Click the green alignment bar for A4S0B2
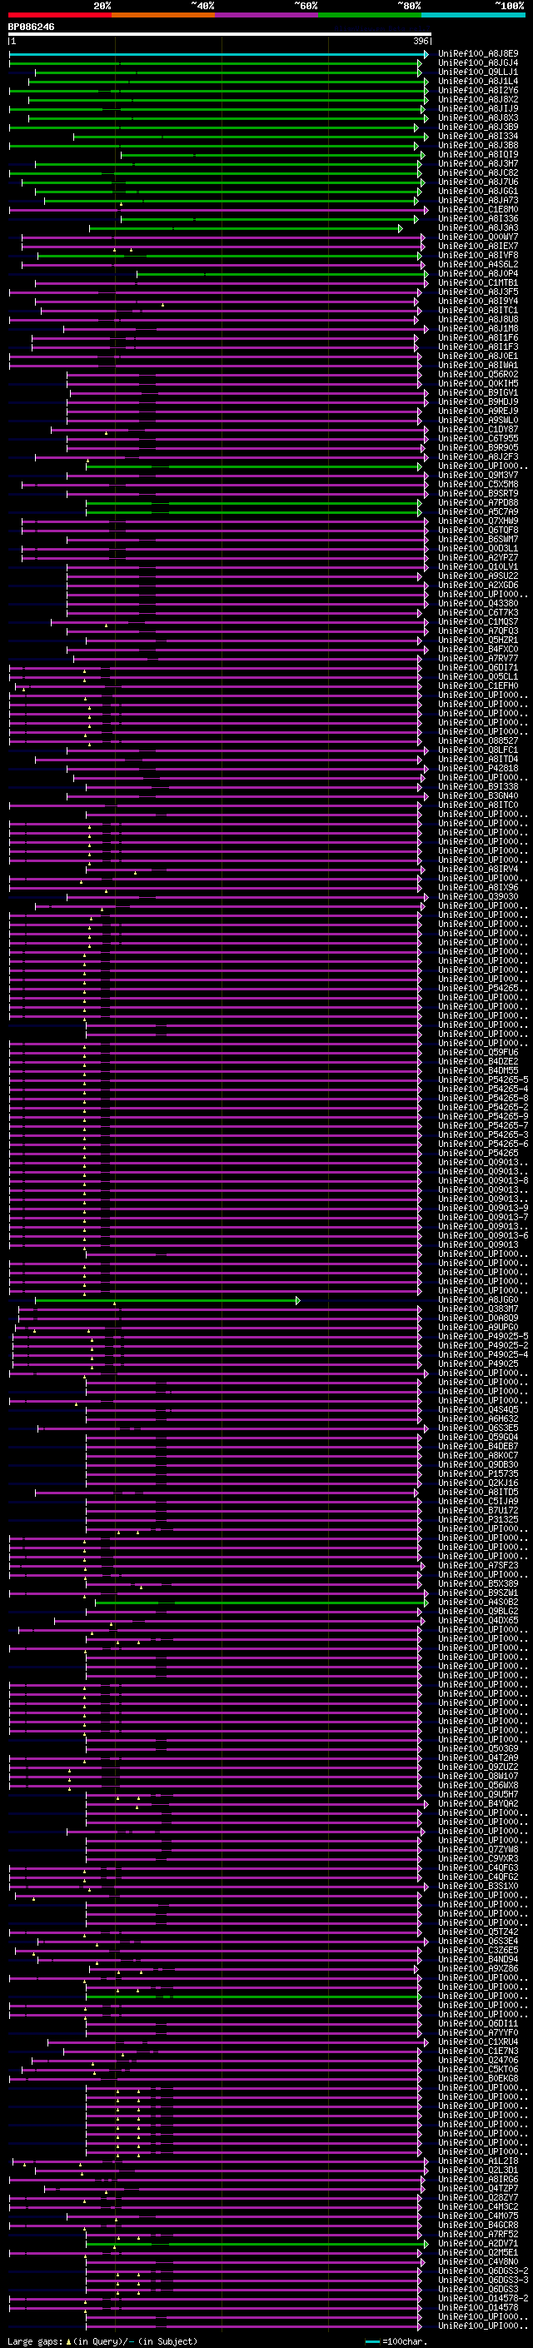533x2348 pixels. (x=261, y=1603)
